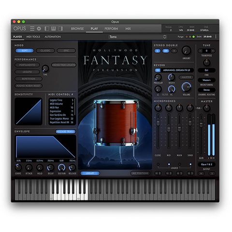Viewport: 232px width, 232px height.
Task: Select the Player tab
Action: (x=17, y=37)
